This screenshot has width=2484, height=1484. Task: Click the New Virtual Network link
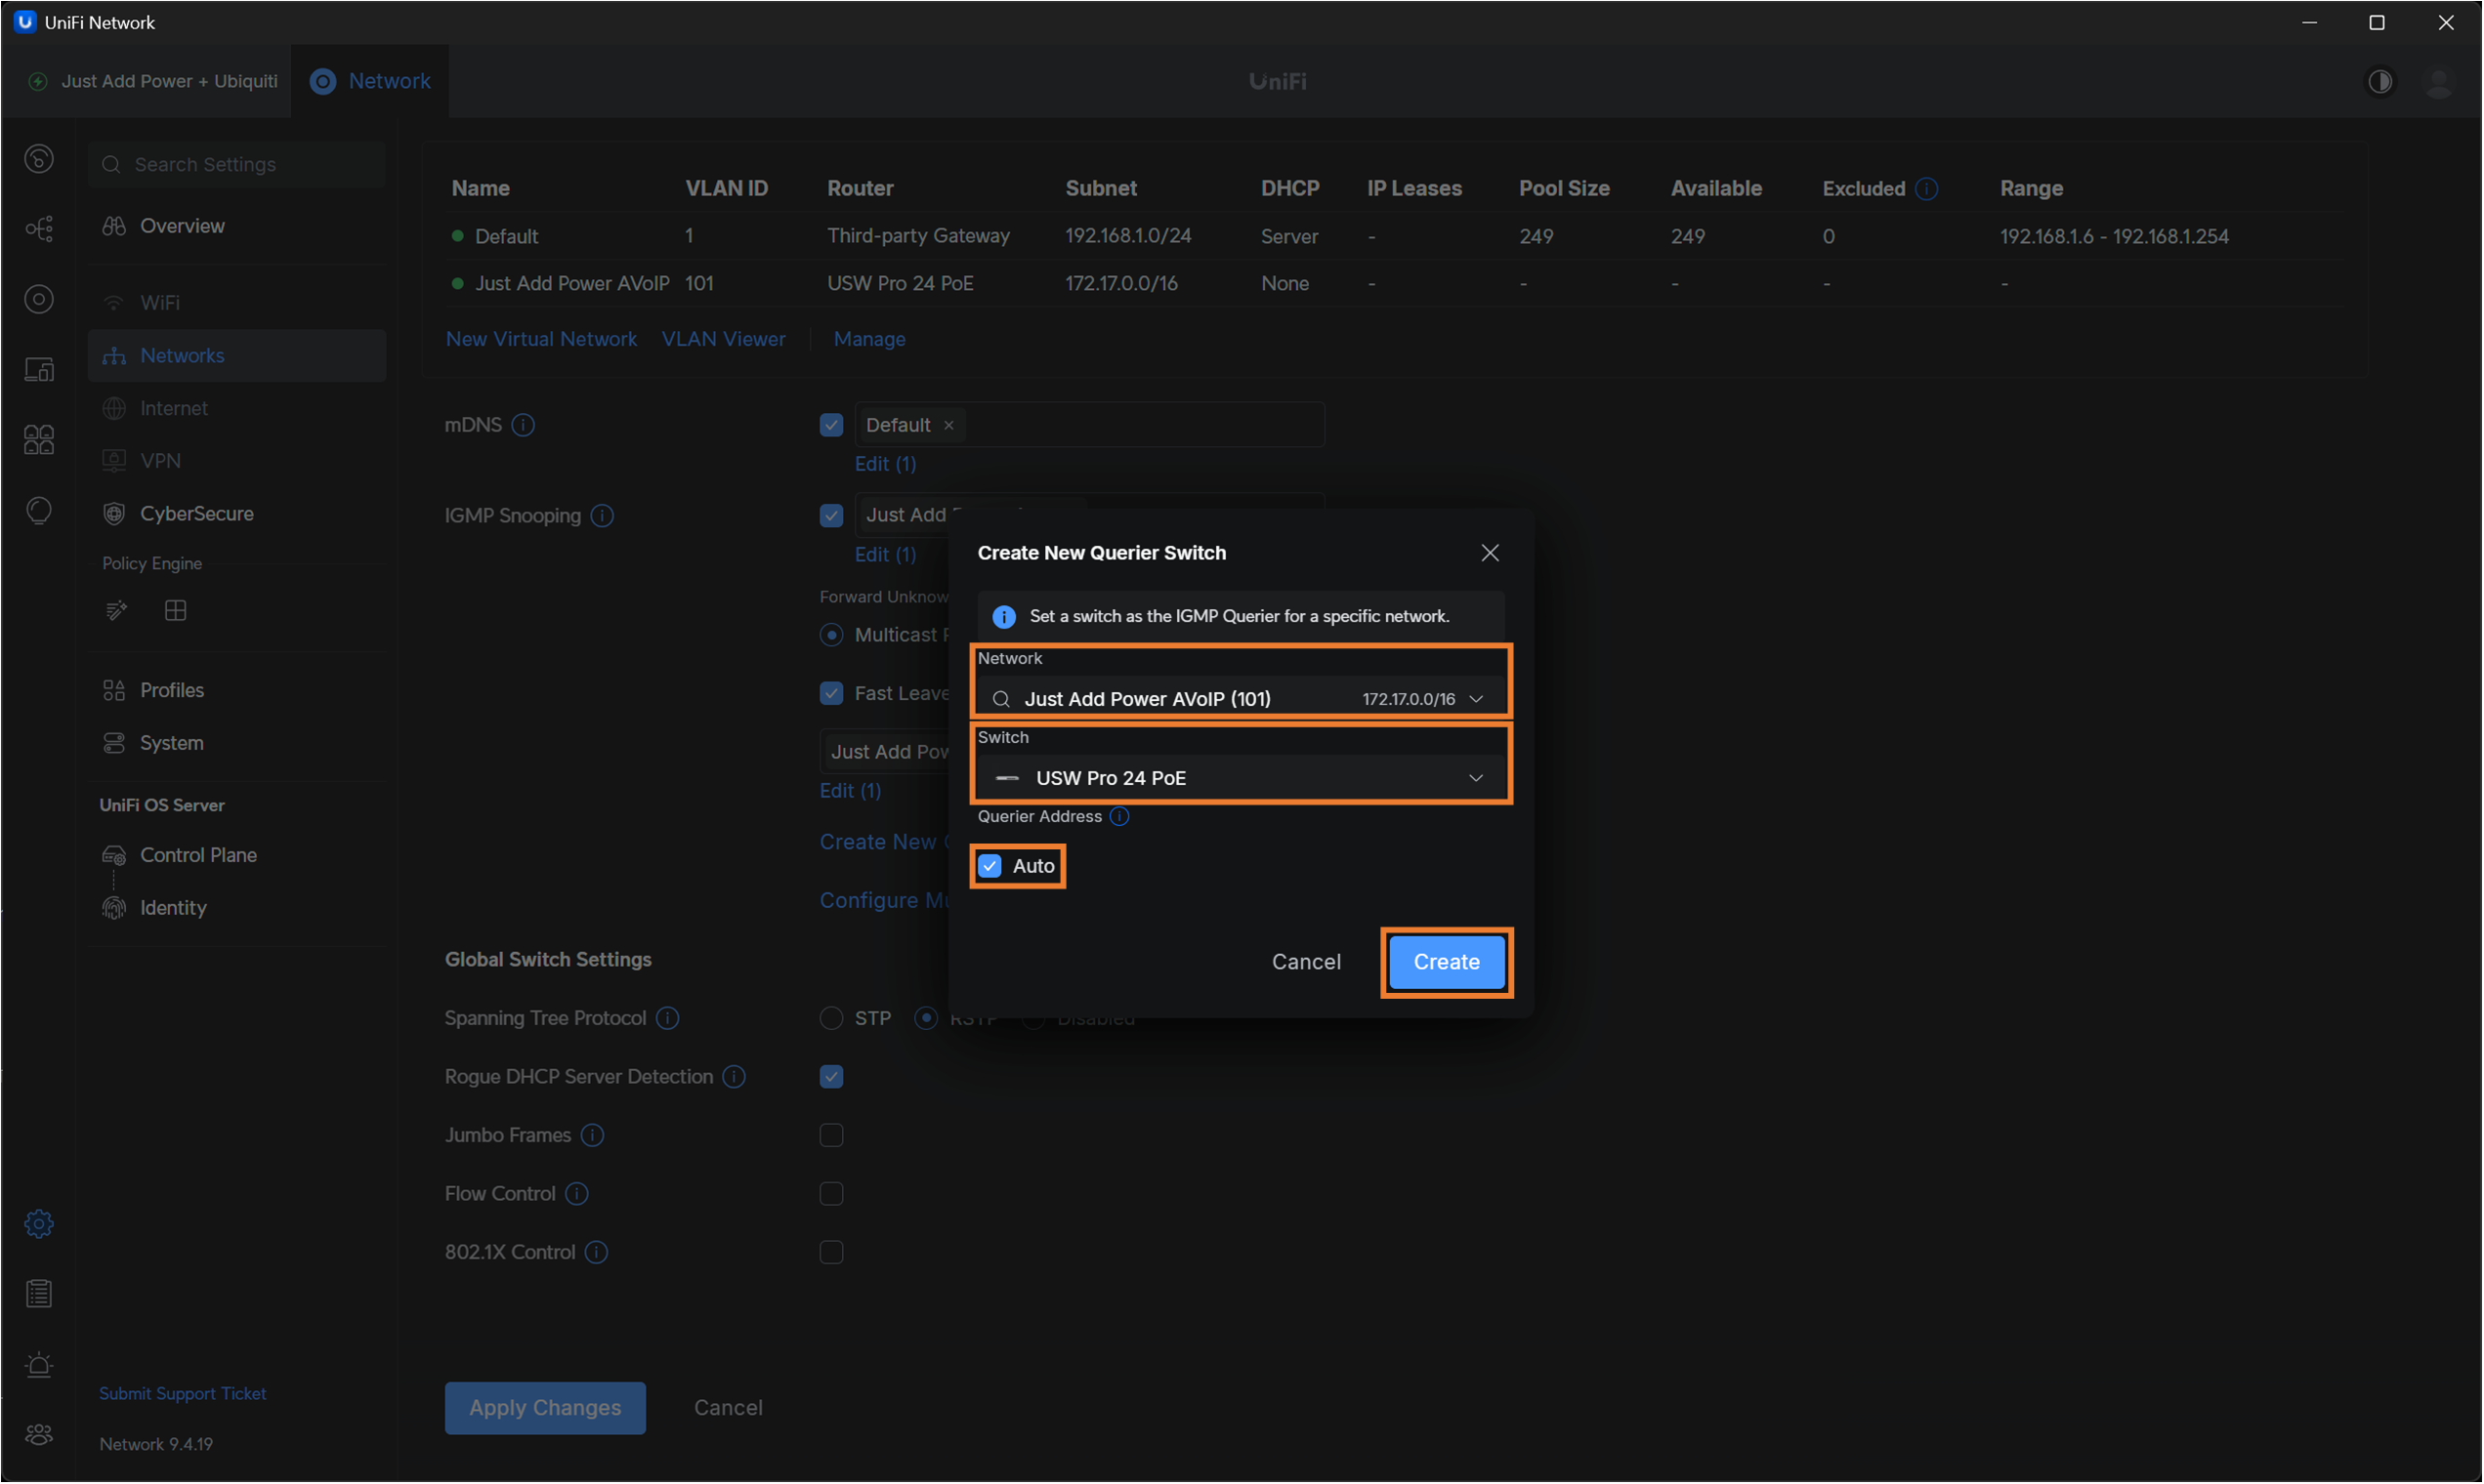(541, 339)
